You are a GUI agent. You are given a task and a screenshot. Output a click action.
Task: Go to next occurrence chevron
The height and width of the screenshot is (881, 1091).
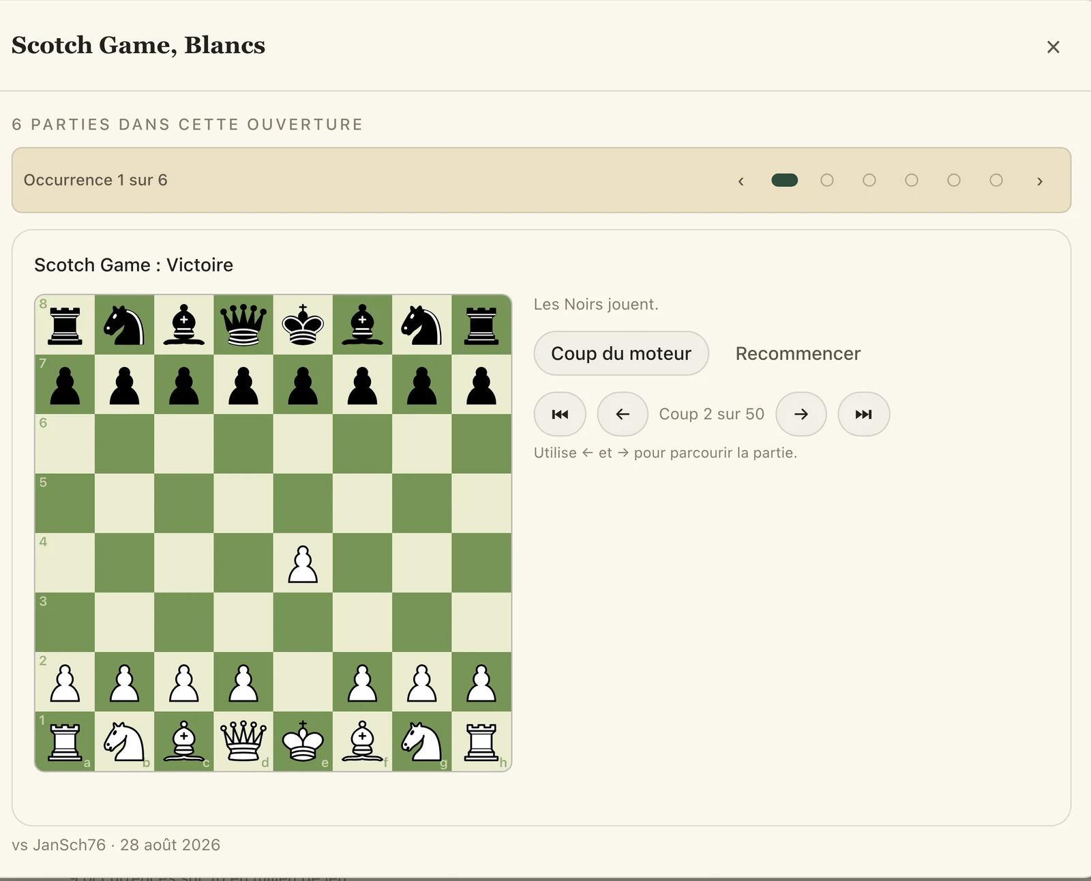[1039, 181]
